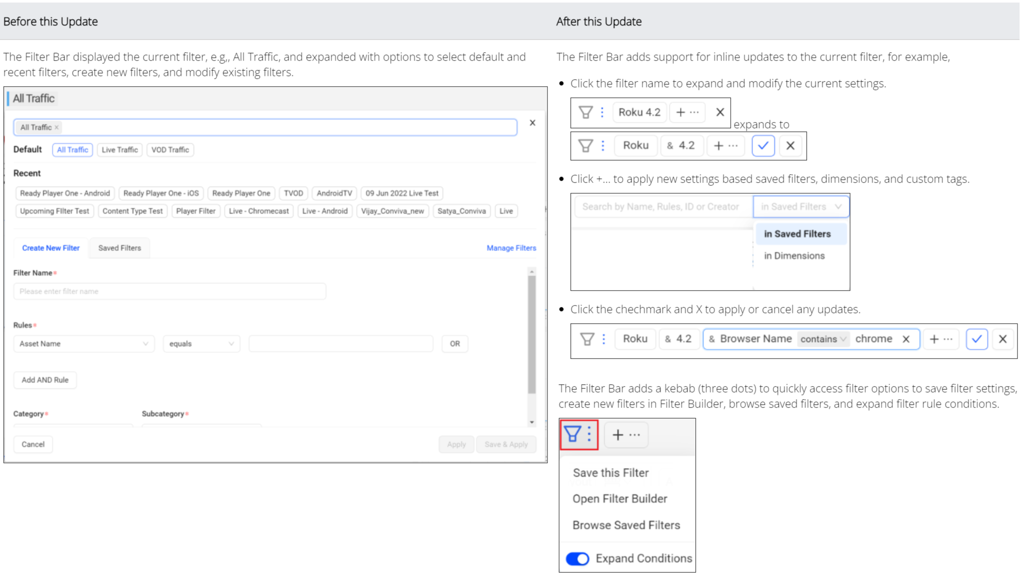Choose Open Filter Builder menu item
Viewport: 1024px width, 584px height.
pyautogui.click(x=620, y=499)
